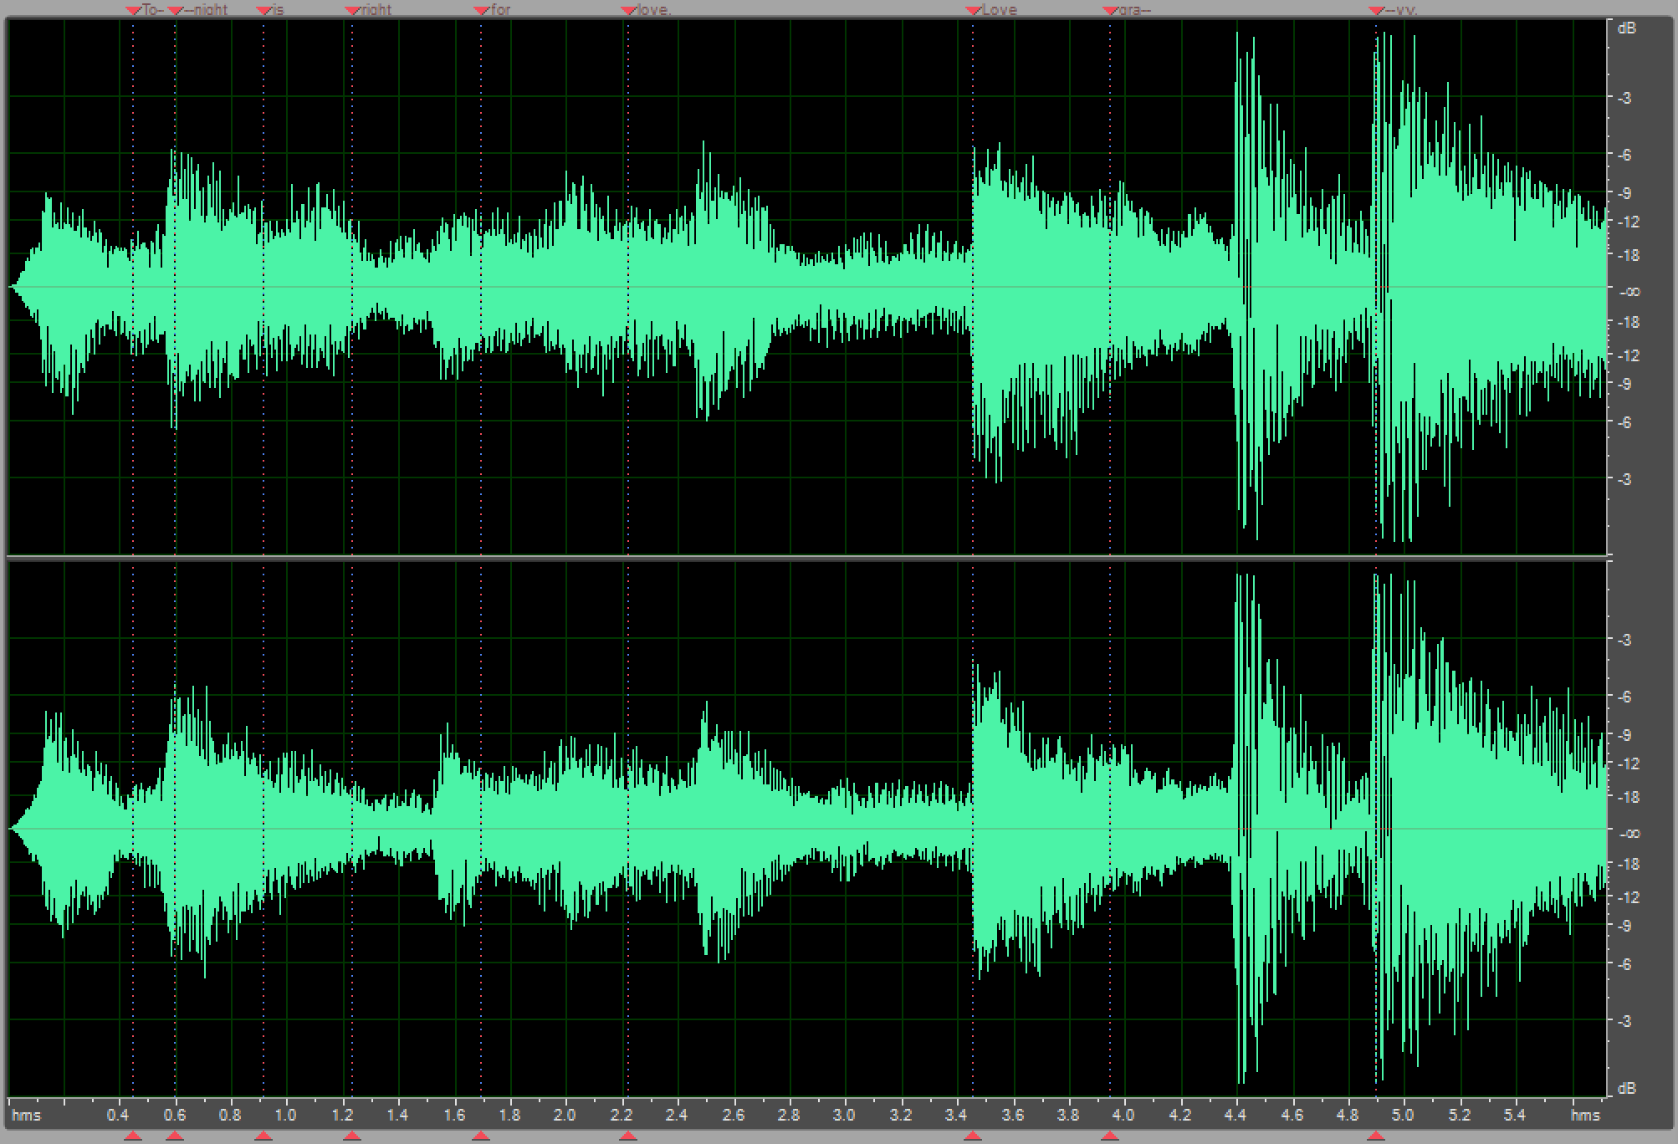The height and width of the screenshot is (1144, 1678).
Task: Select the "for" cue marker flag
Action: click(481, 10)
